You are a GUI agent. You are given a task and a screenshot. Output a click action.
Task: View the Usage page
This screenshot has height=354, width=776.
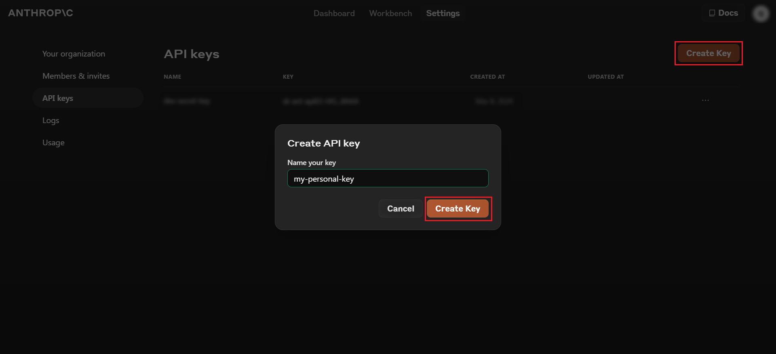pos(53,142)
